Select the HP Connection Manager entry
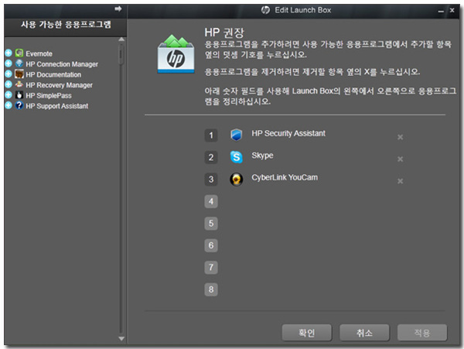464x349 pixels. tap(62, 64)
